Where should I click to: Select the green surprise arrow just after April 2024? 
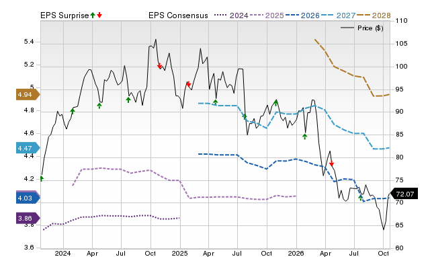click(x=99, y=106)
